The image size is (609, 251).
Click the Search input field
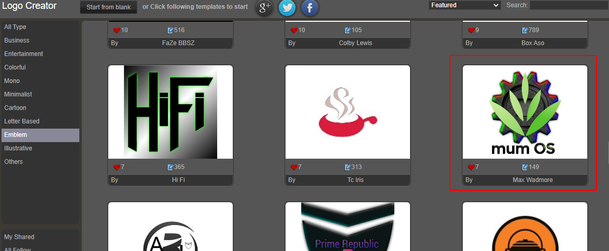pyautogui.click(x=570, y=5)
